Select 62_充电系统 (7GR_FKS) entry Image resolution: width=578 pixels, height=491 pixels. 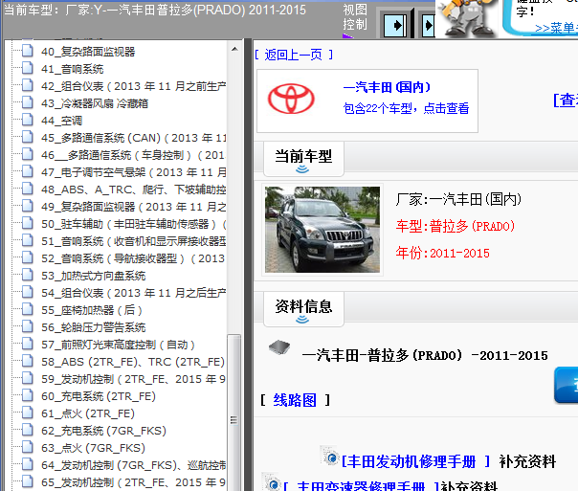click(x=103, y=431)
